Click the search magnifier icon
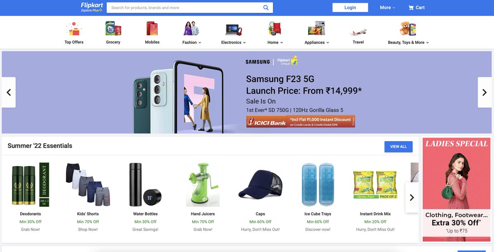 [266, 7]
